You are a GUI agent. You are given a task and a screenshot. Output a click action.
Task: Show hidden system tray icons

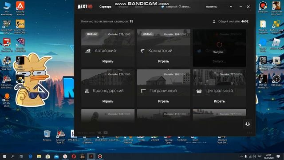pyautogui.click(x=241, y=156)
